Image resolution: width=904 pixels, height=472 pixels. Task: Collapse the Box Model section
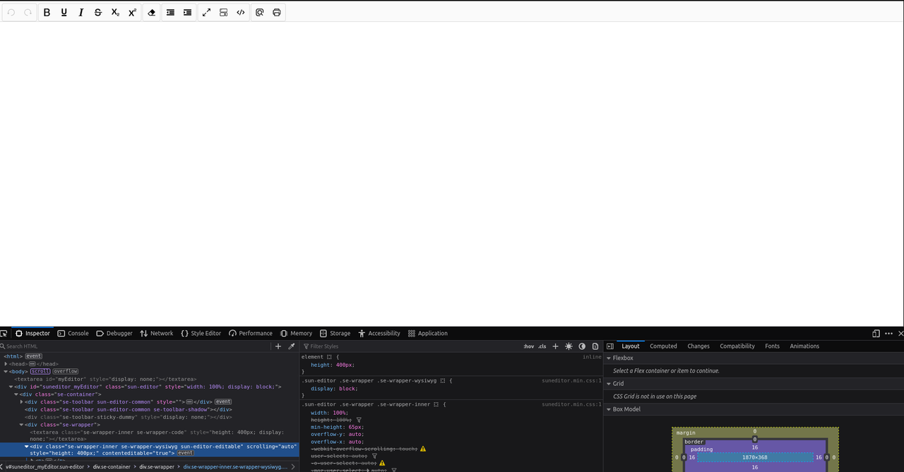[609, 409]
